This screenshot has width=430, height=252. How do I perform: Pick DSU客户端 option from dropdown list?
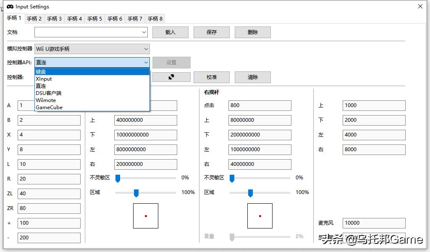click(x=92, y=93)
